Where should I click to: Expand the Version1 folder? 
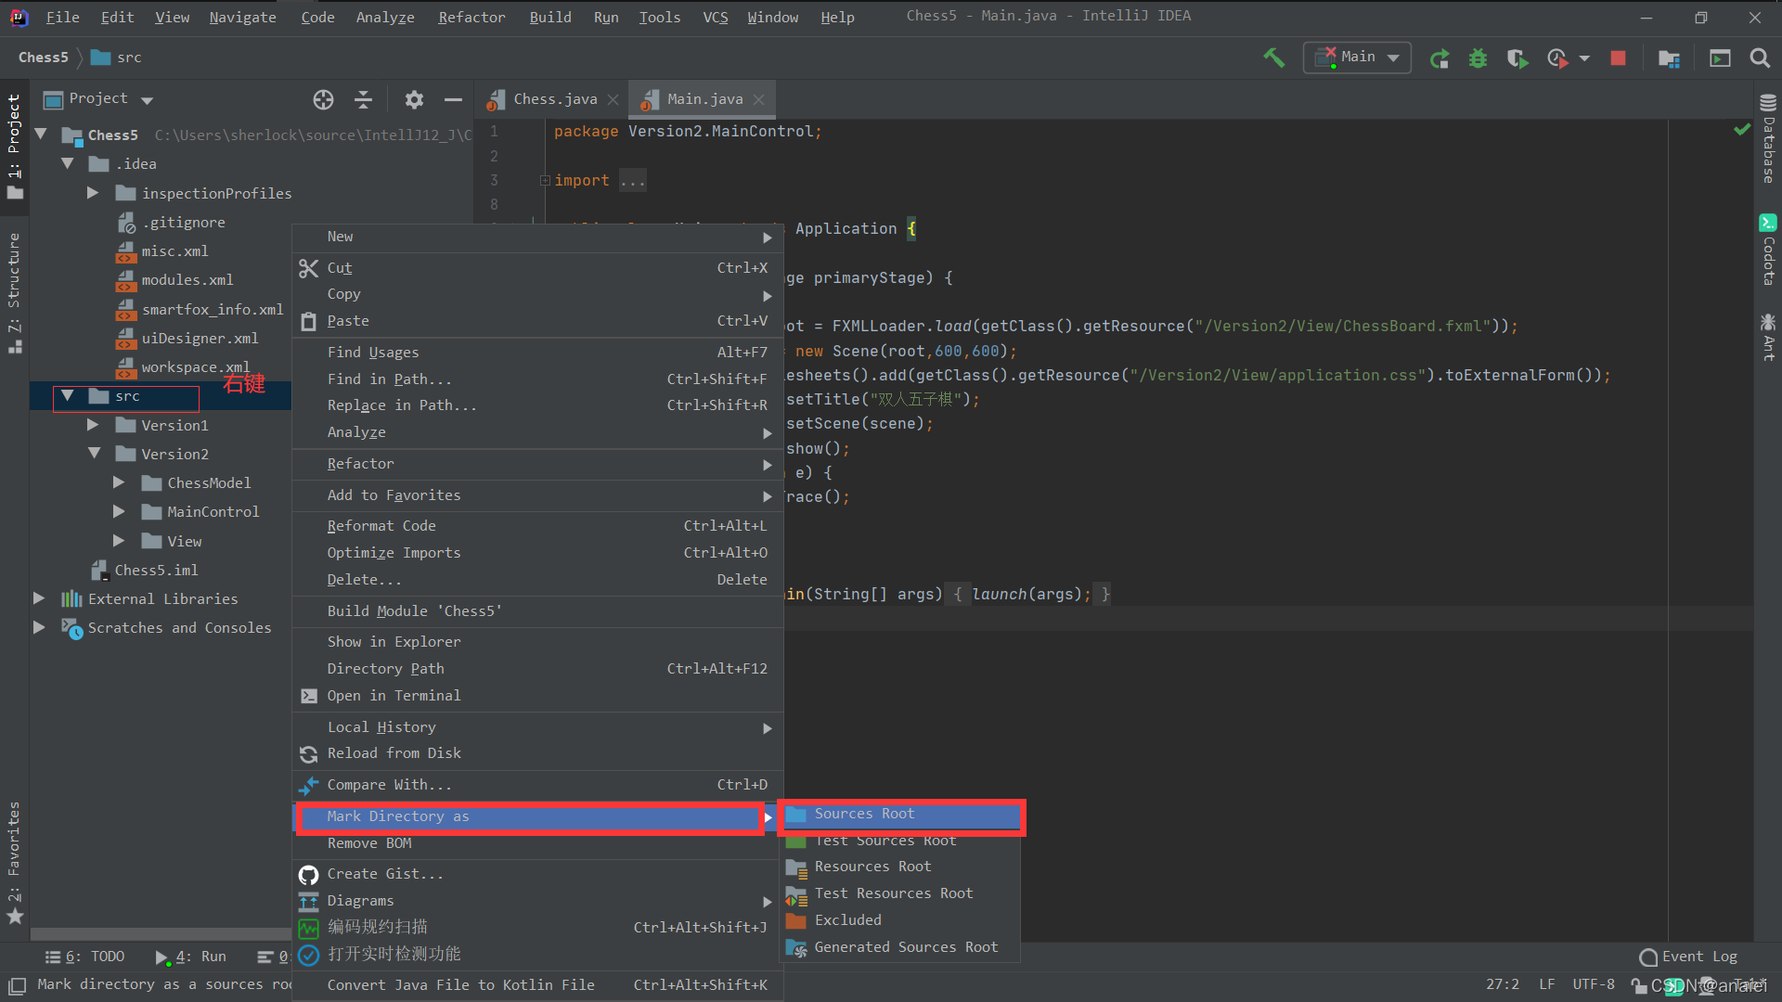coord(92,424)
